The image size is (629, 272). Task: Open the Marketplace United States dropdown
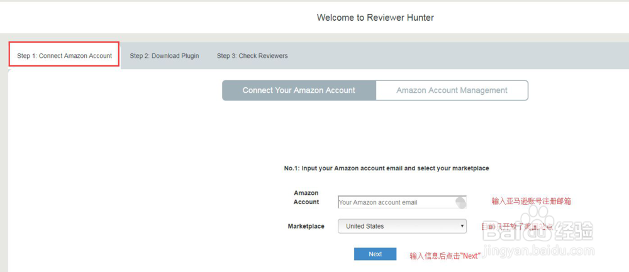tap(402, 226)
